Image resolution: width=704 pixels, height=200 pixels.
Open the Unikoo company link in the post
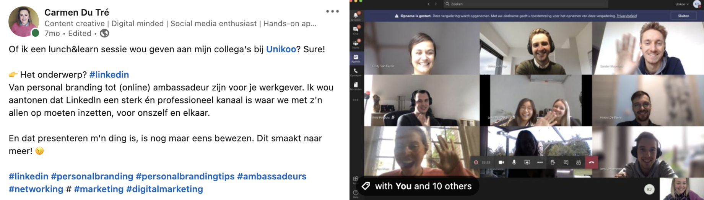281,49
